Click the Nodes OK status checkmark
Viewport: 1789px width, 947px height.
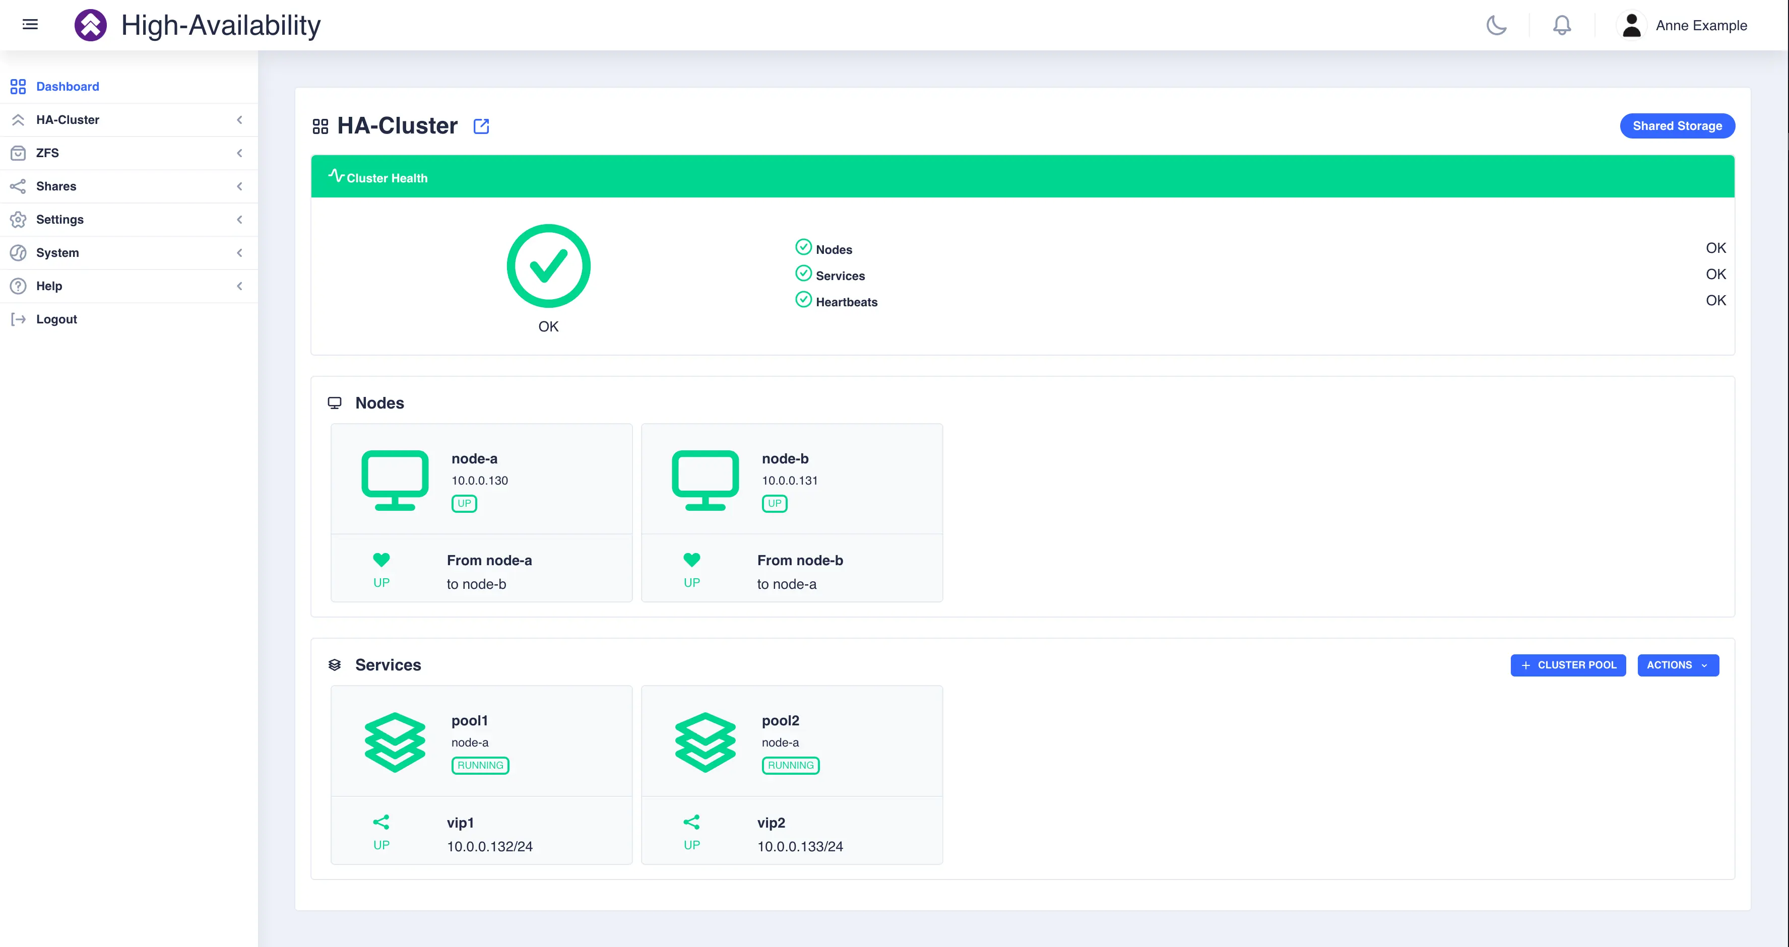802,248
